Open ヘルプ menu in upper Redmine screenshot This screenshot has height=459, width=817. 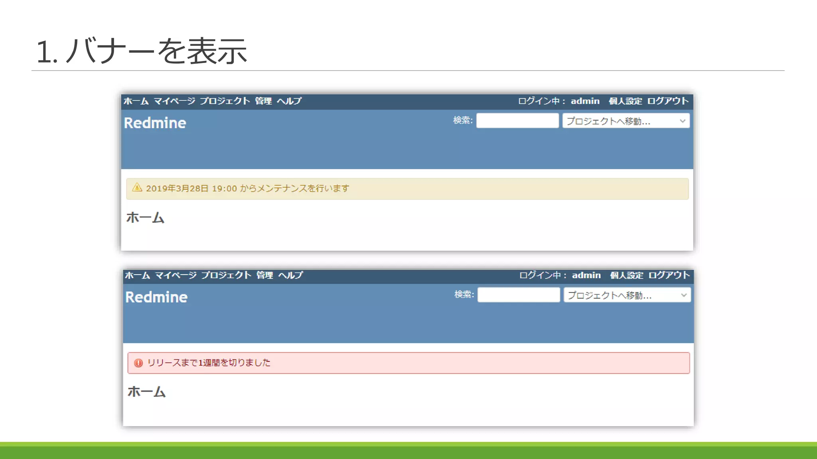point(289,101)
